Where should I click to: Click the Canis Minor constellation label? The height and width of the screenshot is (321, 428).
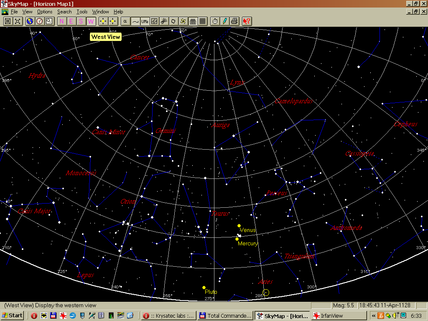109,132
